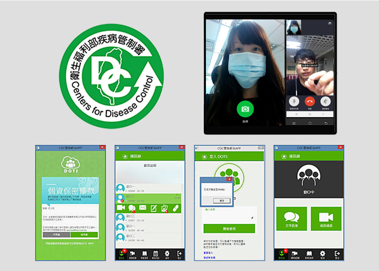
Task: Click logout icon in 劉O中 window
Action: pos(337,254)
